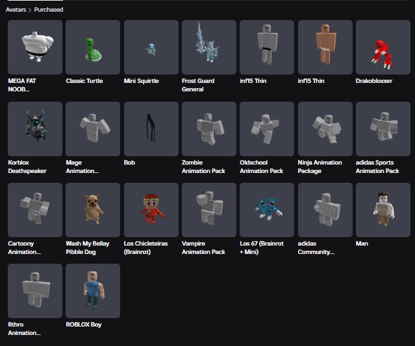
Task: Click the 'Cartoony Animation...' name label
Action: point(24,248)
